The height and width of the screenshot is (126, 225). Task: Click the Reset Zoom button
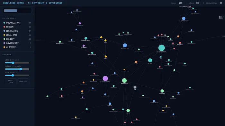[x=11, y=82]
